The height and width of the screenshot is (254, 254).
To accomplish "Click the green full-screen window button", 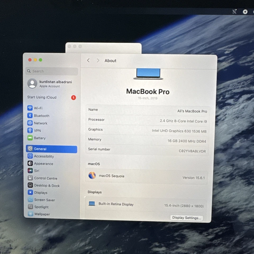I will pyautogui.click(x=40, y=60).
